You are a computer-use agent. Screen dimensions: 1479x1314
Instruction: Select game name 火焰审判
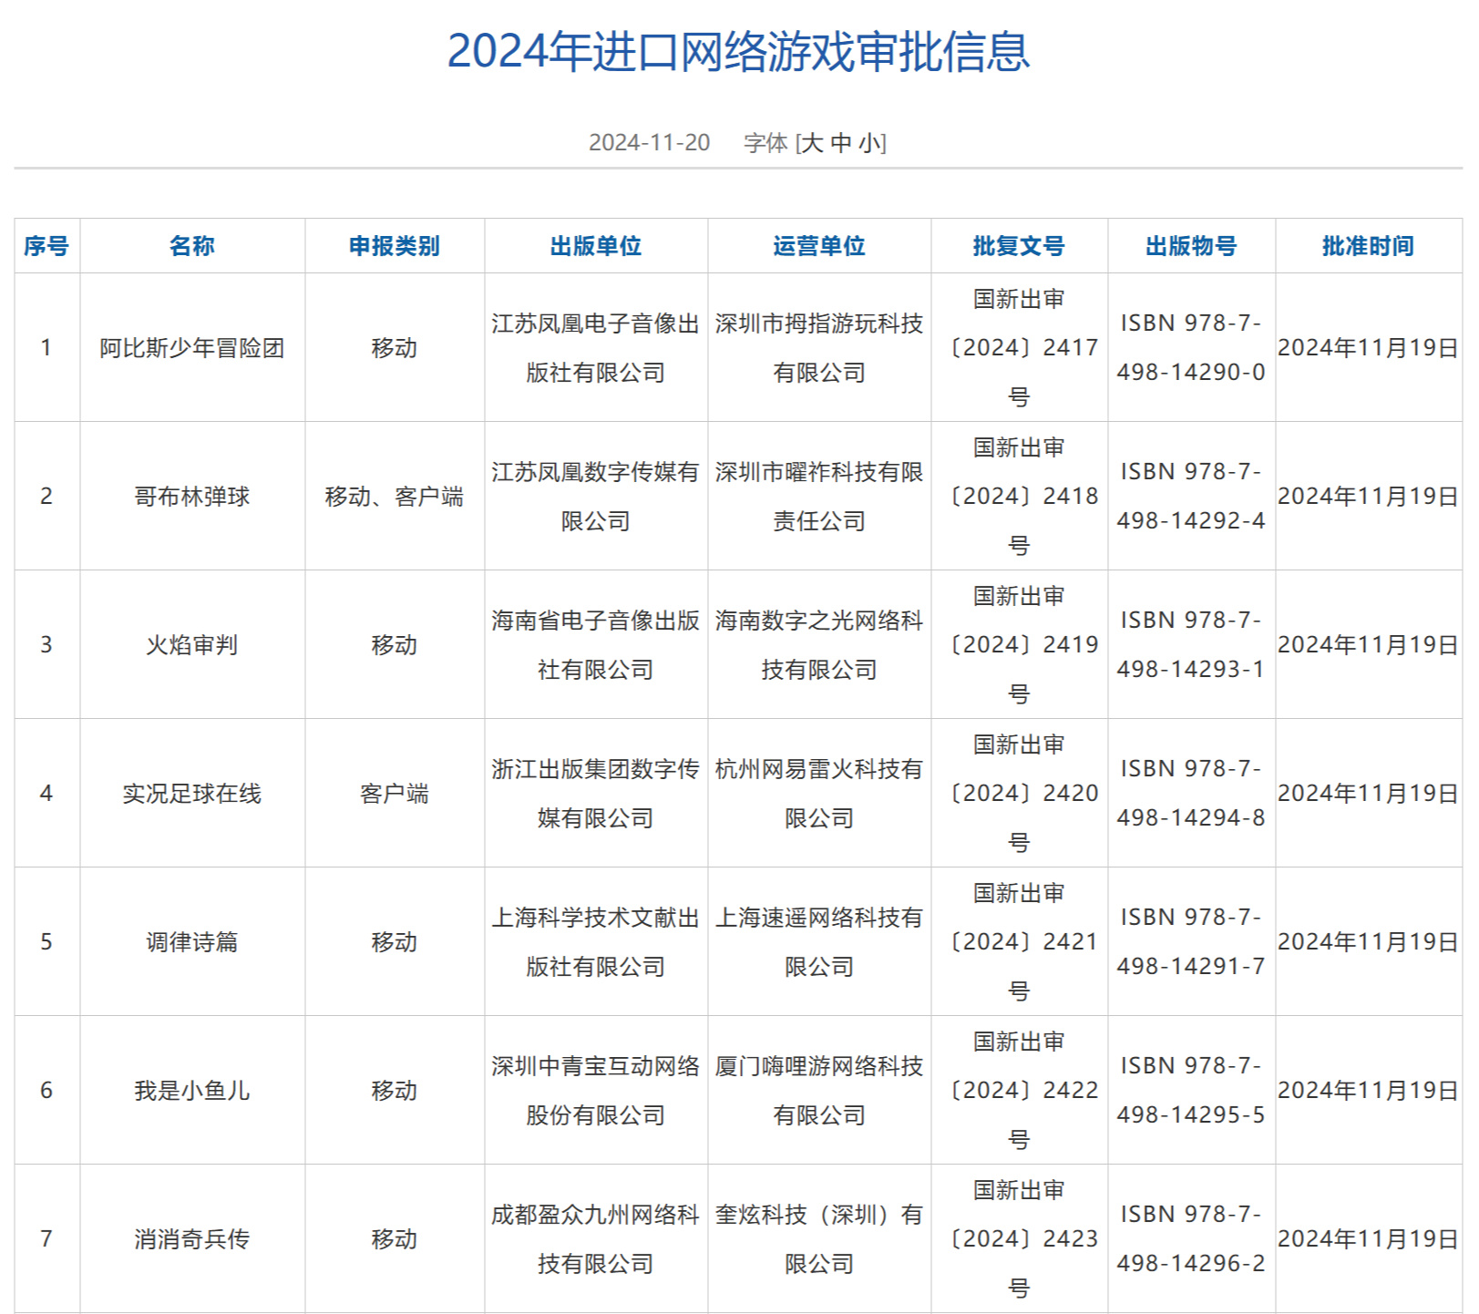pyautogui.click(x=192, y=645)
